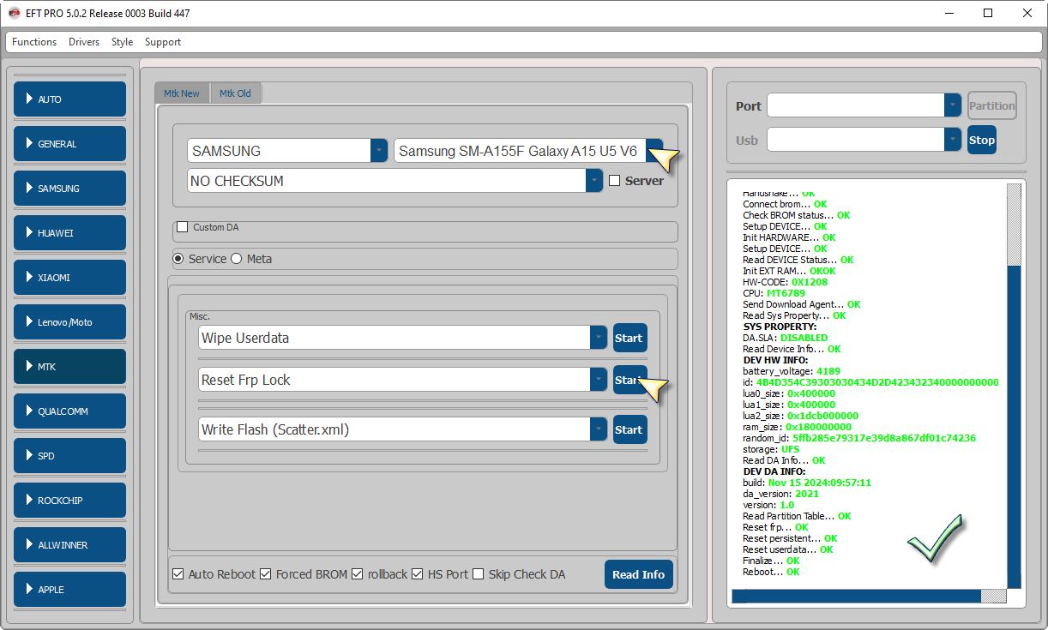Tick the Custom DA checkbox
This screenshot has height=630, width=1048.
(x=182, y=227)
